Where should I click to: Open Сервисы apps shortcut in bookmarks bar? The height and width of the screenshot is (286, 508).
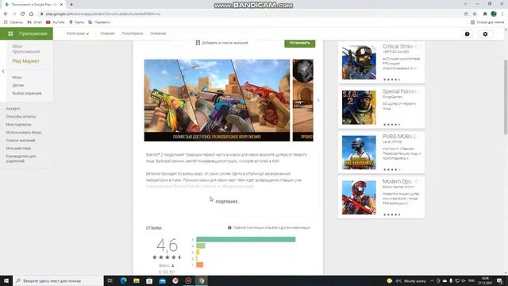[13, 22]
